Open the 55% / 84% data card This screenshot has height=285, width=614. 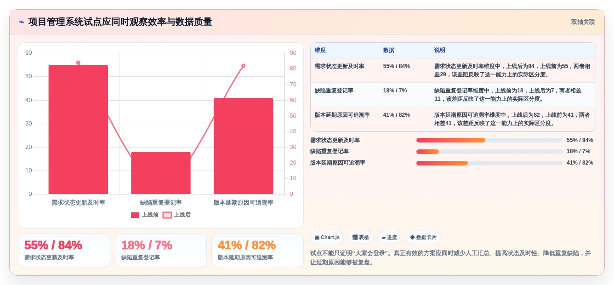pyautogui.click(x=64, y=250)
